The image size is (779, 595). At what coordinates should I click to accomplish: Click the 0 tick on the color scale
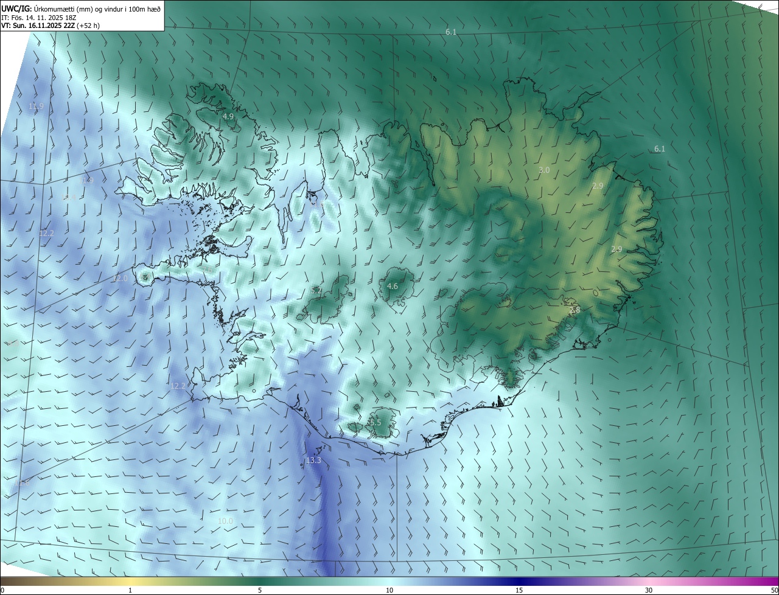point(2,591)
